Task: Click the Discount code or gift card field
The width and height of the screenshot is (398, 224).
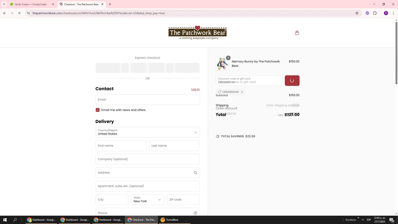Action: 249,81
